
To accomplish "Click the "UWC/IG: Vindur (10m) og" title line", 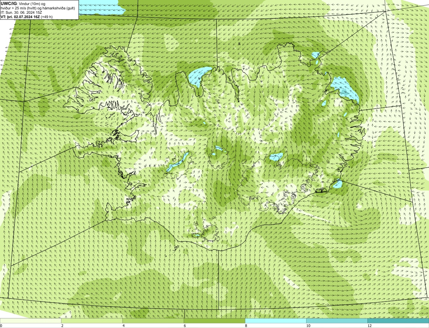I will 23,3.
